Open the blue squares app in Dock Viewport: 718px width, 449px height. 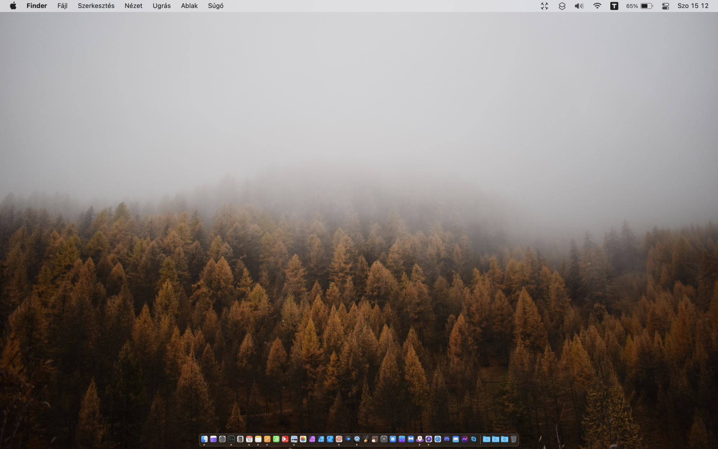pos(330,439)
